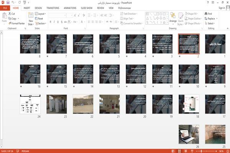Select slide 26 laptop thumbnail
The height and width of the screenshot is (153, 230).
(189, 134)
